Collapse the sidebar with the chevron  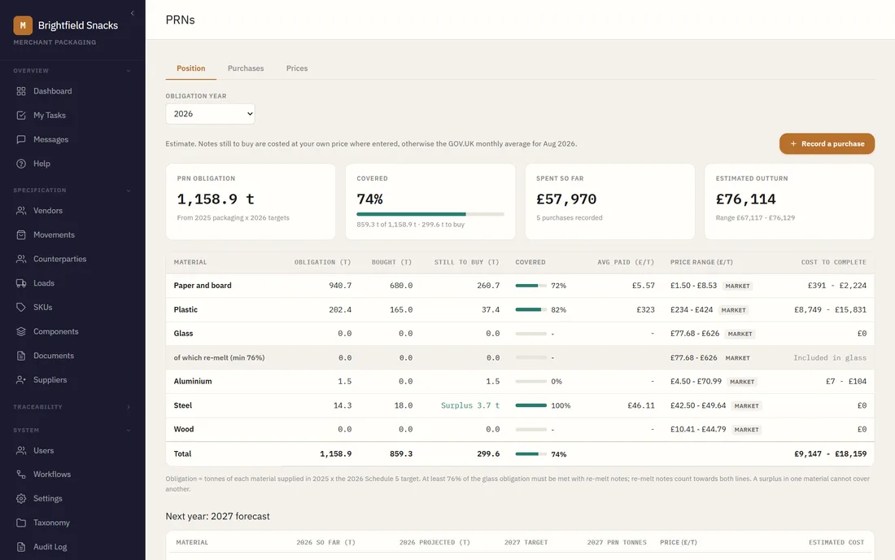click(133, 13)
